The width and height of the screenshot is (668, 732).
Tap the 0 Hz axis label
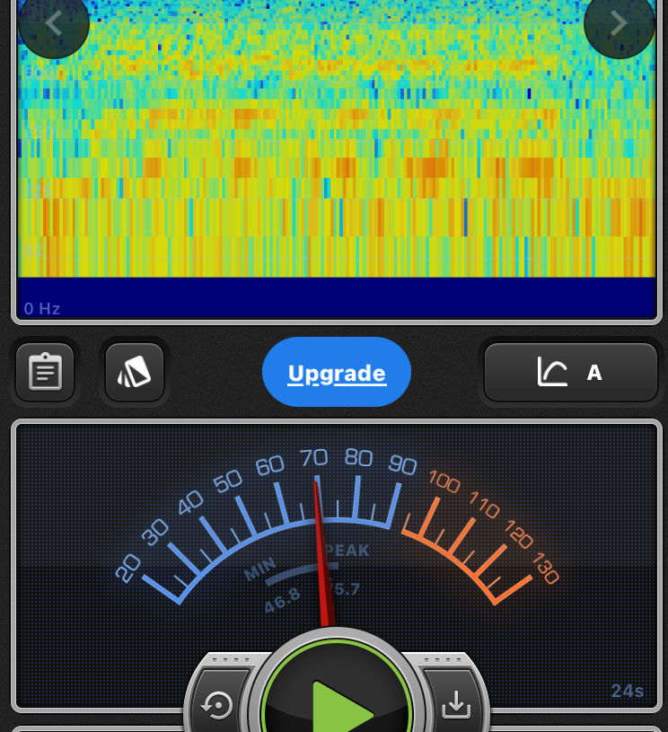(42, 309)
